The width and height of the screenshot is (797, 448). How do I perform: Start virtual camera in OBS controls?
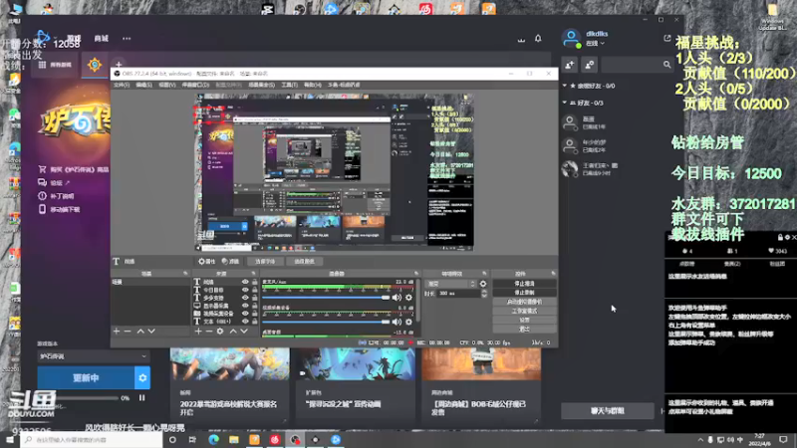(x=524, y=302)
